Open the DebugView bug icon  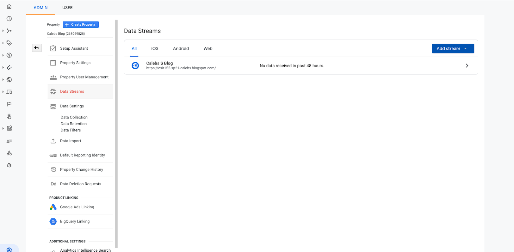coord(9,165)
